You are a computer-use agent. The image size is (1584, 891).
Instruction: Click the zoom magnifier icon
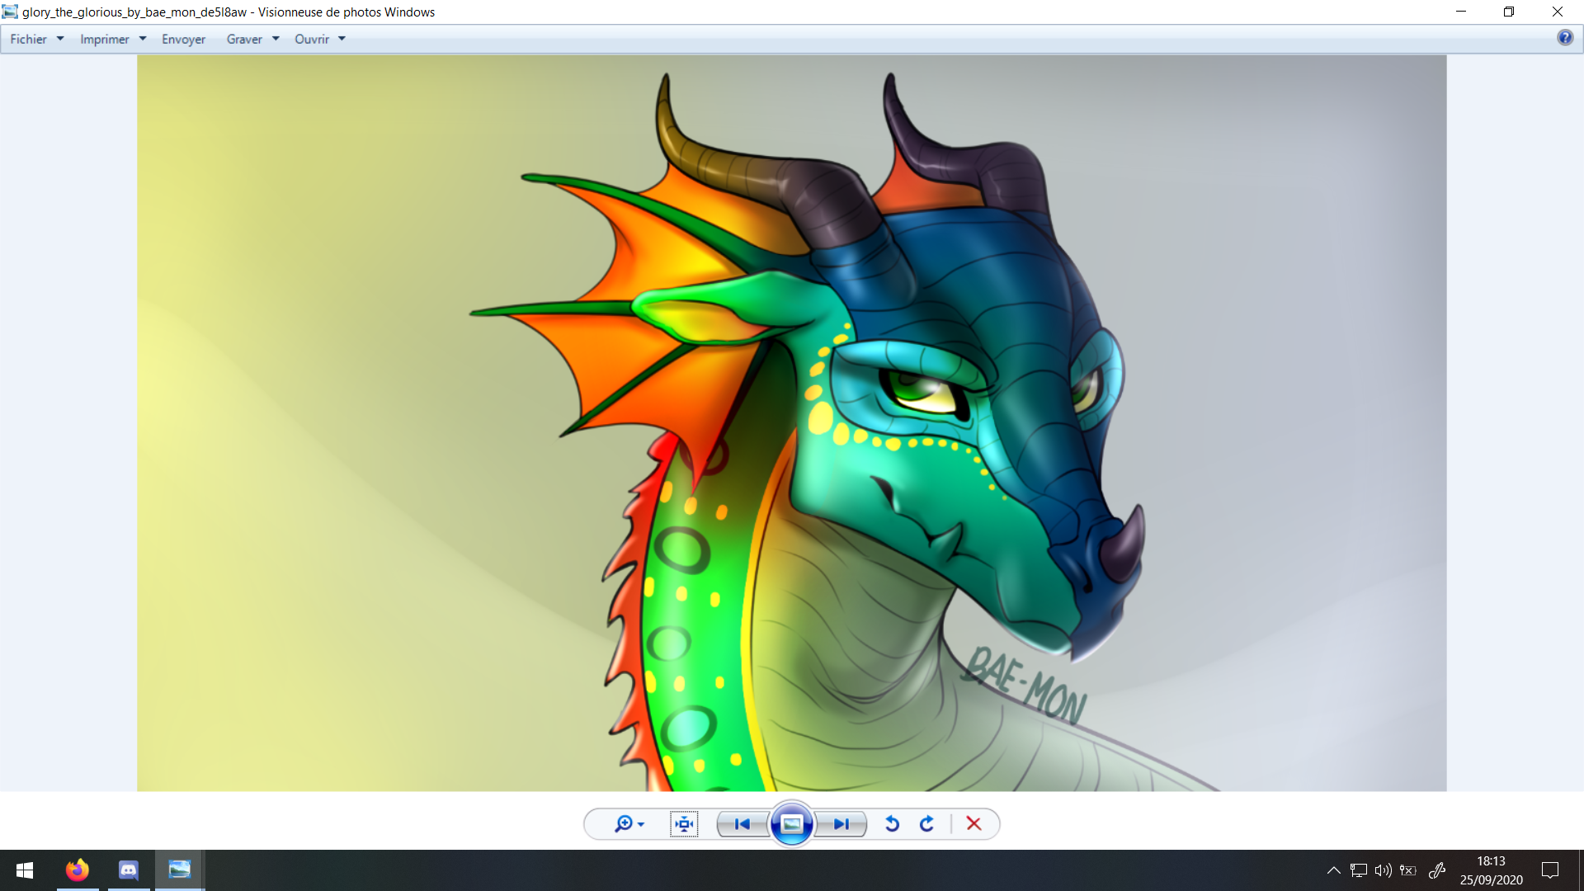(x=625, y=823)
